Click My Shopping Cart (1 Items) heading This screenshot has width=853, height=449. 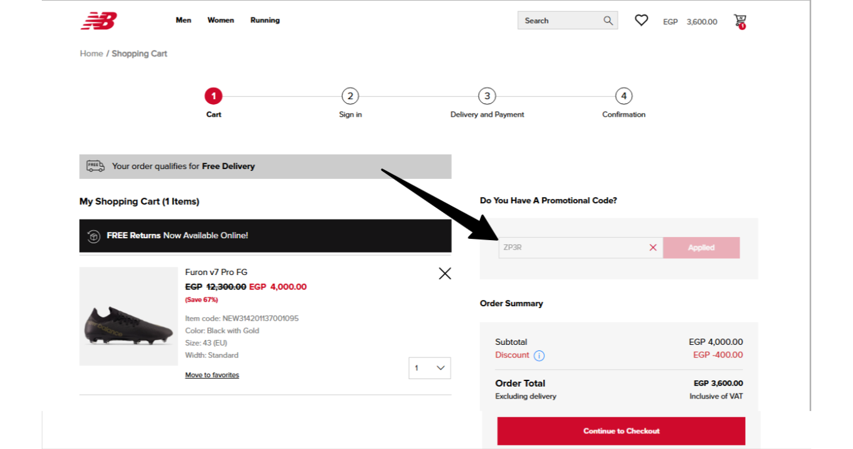point(139,201)
